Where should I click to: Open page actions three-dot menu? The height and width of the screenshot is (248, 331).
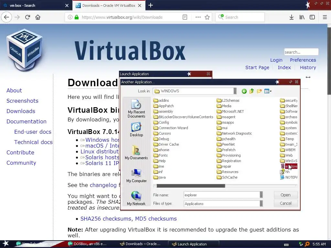pyautogui.click(x=198, y=17)
